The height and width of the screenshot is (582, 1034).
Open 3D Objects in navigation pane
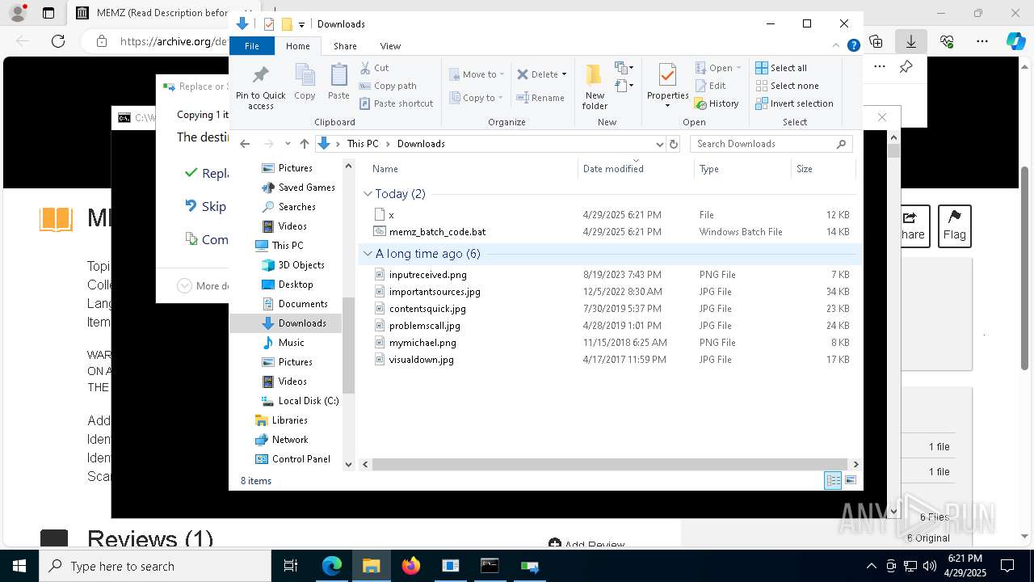(301, 265)
